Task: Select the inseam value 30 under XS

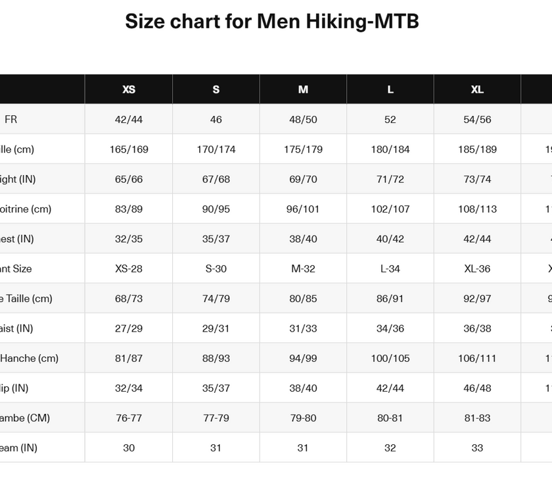Action: click(129, 448)
